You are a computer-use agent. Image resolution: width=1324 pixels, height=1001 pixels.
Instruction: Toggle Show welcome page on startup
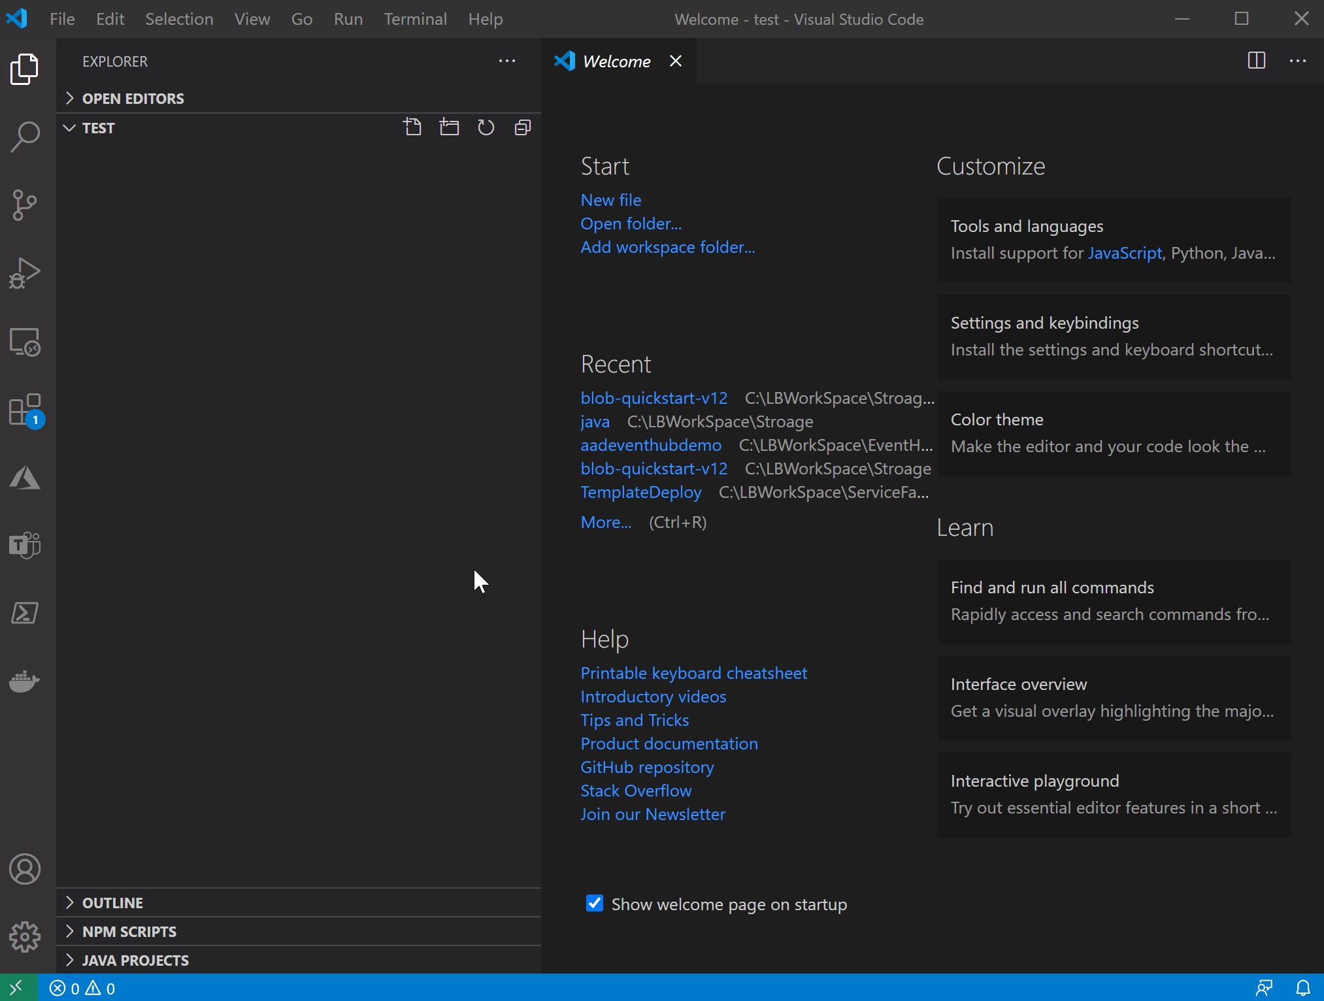pos(593,903)
